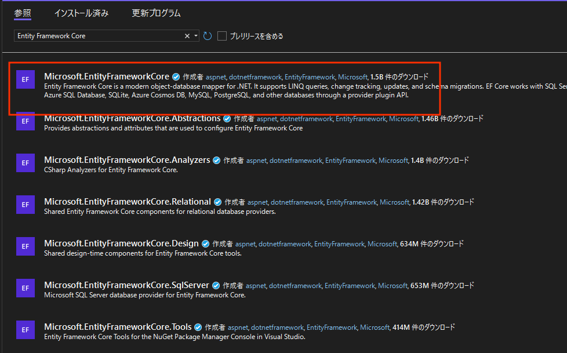Click 634M 件のダウンロード count text
This screenshot has height=353, width=567.
(x=432, y=244)
